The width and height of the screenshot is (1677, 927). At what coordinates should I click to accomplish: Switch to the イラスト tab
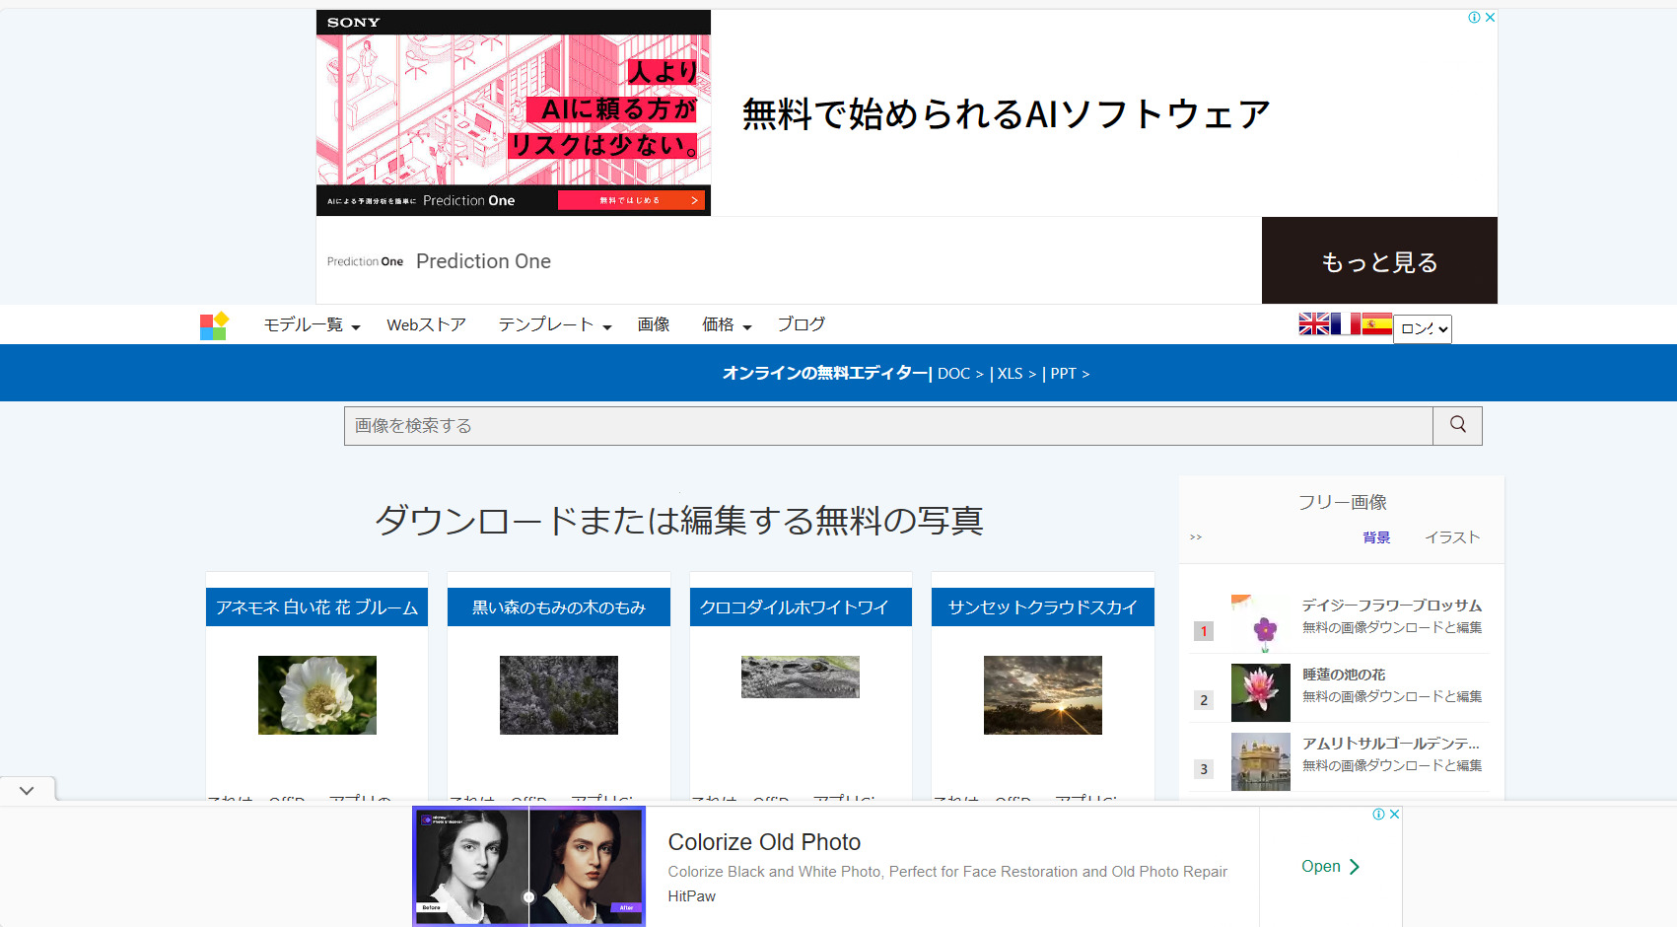click(1451, 537)
